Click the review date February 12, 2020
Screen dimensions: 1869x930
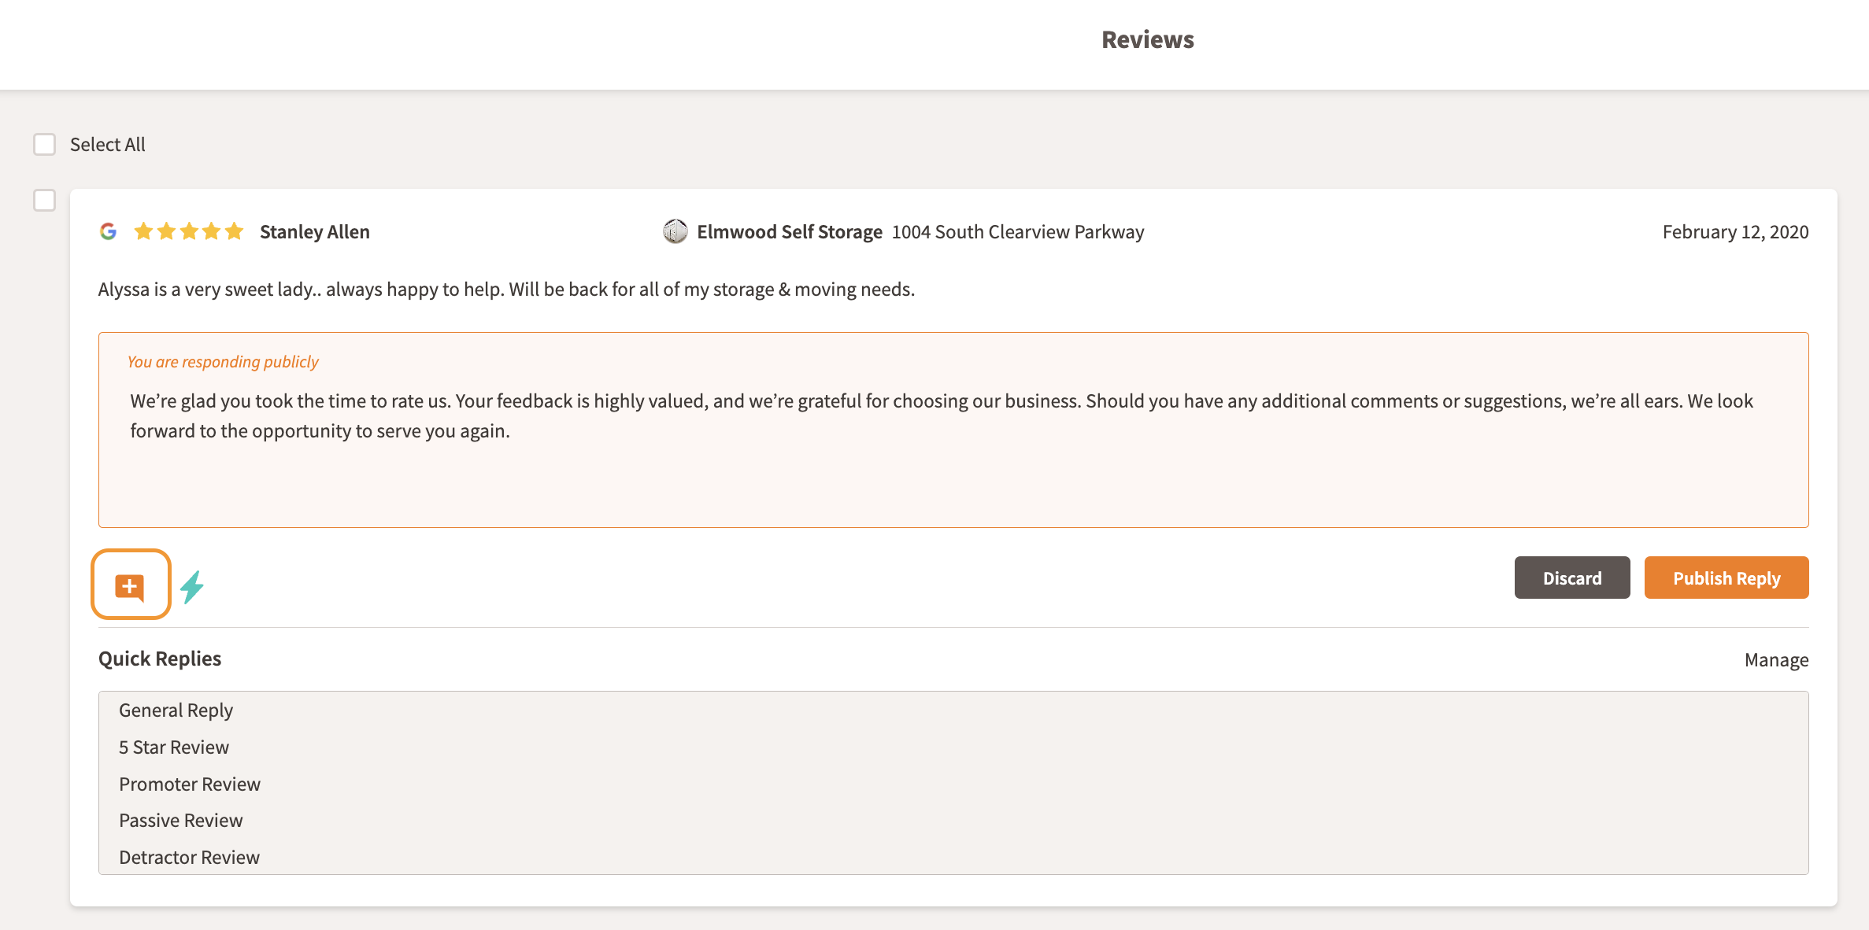pyautogui.click(x=1735, y=232)
